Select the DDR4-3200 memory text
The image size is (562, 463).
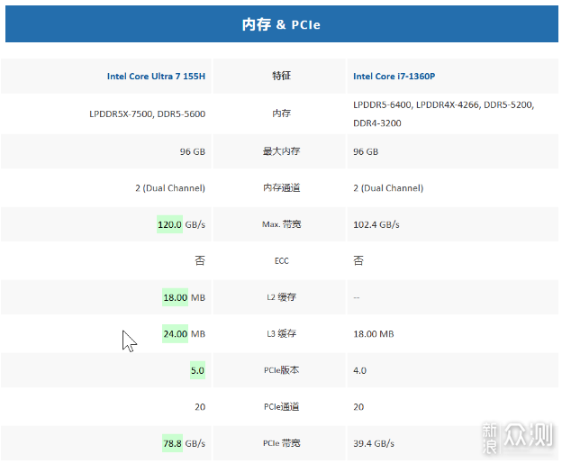coord(377,123)
